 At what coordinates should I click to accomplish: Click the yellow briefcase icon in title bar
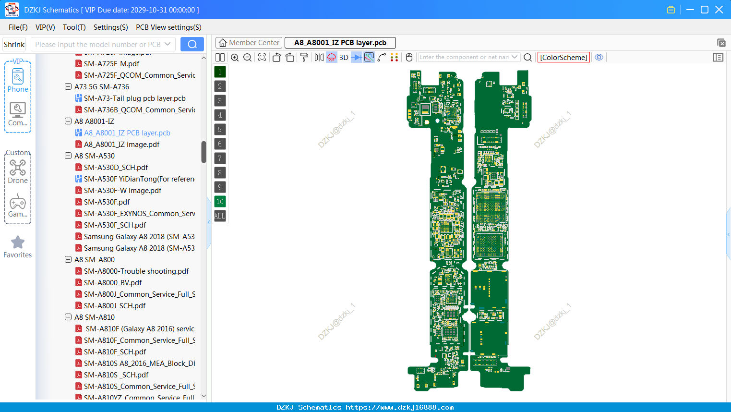point(671,10)
